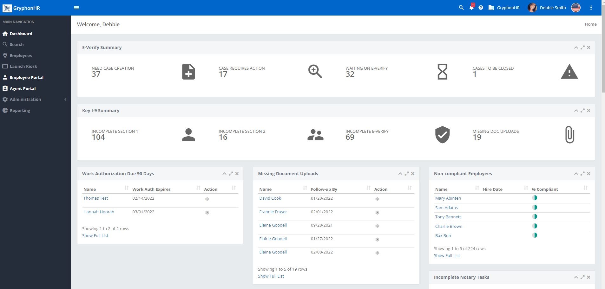Click the search magnifier in top bar
Image resolution: width=605 pixels, height=289 pixels.
pyautogui.click(x=461, y=8)
